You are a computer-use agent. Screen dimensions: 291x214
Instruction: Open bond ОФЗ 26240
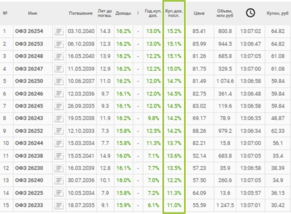(29, 180)
